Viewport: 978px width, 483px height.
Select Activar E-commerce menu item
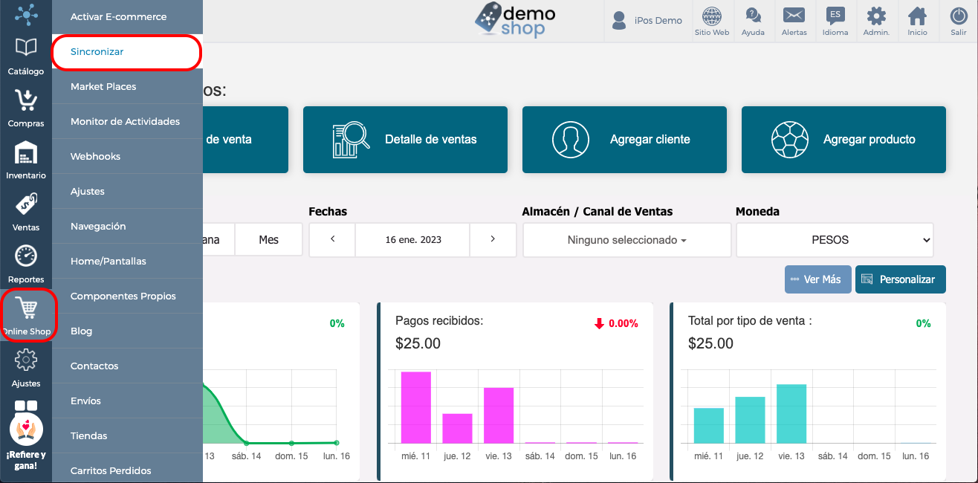point(127,17)
